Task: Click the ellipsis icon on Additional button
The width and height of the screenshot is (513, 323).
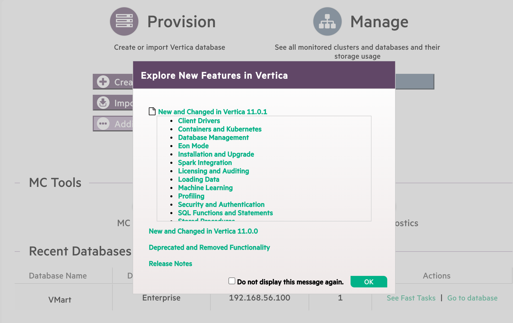Action: [103, 124]
